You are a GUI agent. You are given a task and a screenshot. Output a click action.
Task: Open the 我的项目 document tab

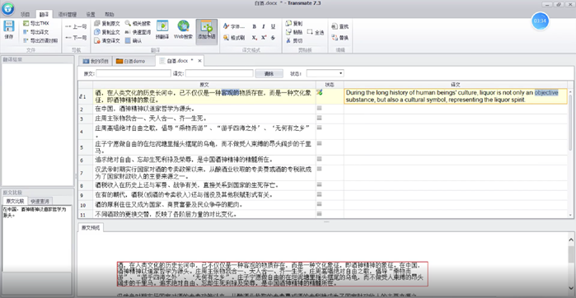coord(96,61)
